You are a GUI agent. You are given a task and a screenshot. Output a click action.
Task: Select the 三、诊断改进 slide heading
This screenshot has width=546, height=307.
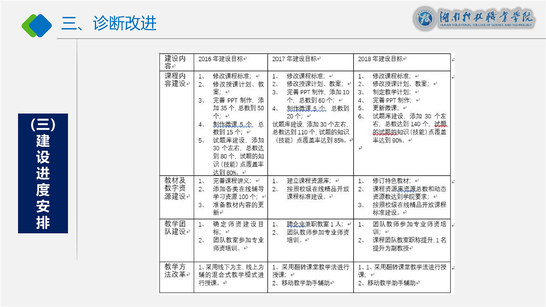tap(109, 23)
